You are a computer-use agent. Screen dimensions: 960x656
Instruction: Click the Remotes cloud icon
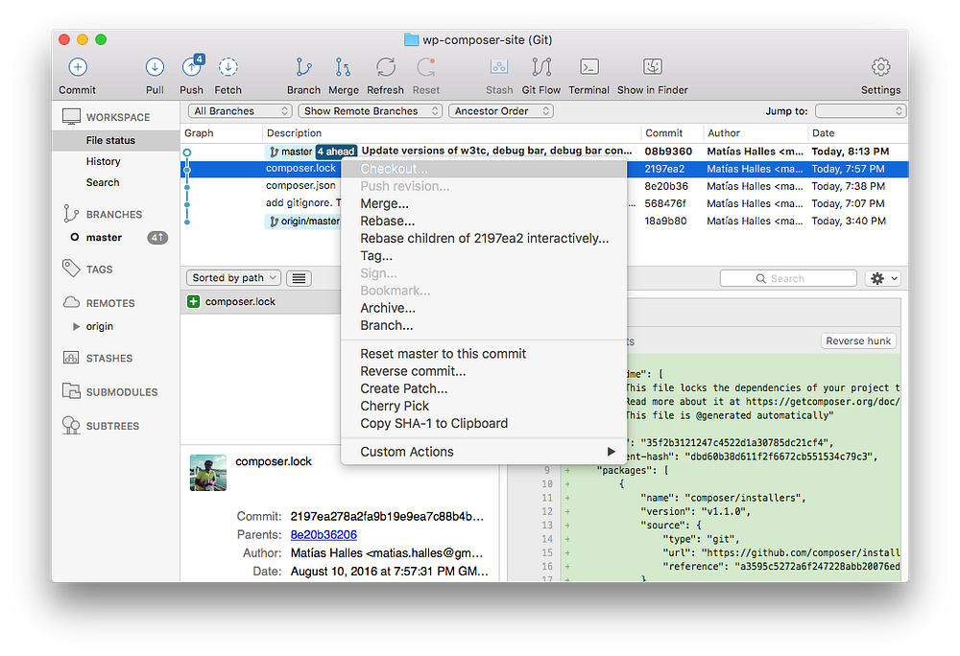71,303
